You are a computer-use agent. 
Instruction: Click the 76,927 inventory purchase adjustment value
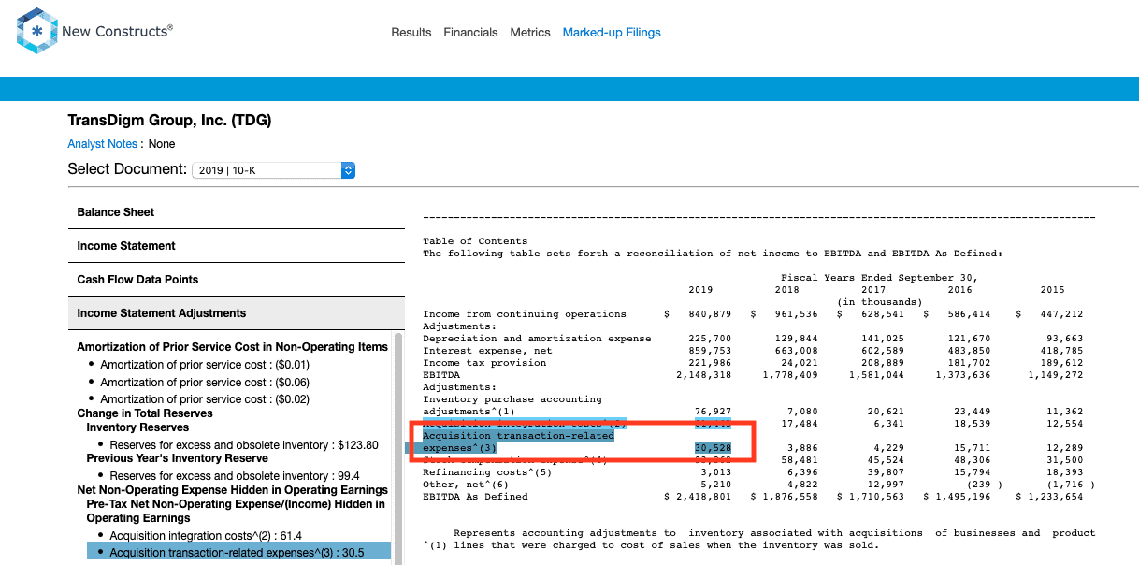[x=713, y=412]
